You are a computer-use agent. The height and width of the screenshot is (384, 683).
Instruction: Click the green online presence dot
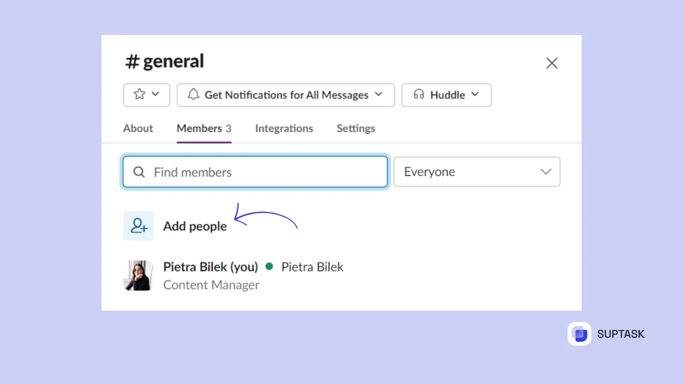coord(269,266)
